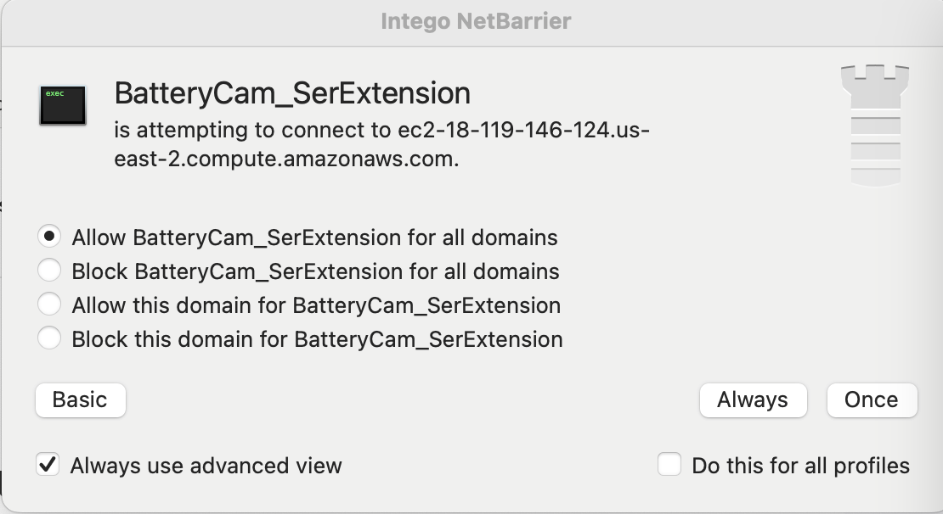943x514 pixels.
Task: Click the Intego NetBarrier window title
Action: click(x=475, y=21)
